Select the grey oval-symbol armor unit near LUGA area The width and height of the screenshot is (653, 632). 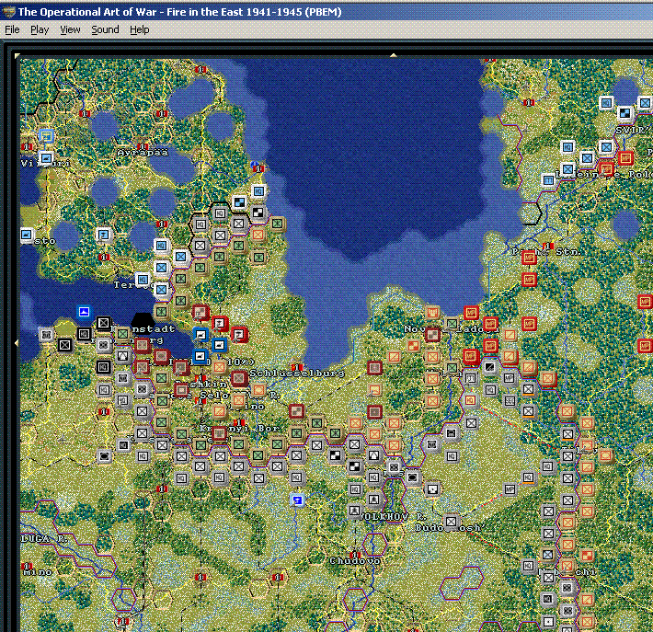point(104,456)
